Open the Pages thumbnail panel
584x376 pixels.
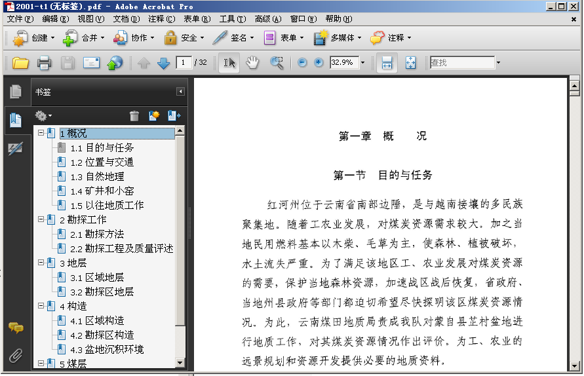16,92
